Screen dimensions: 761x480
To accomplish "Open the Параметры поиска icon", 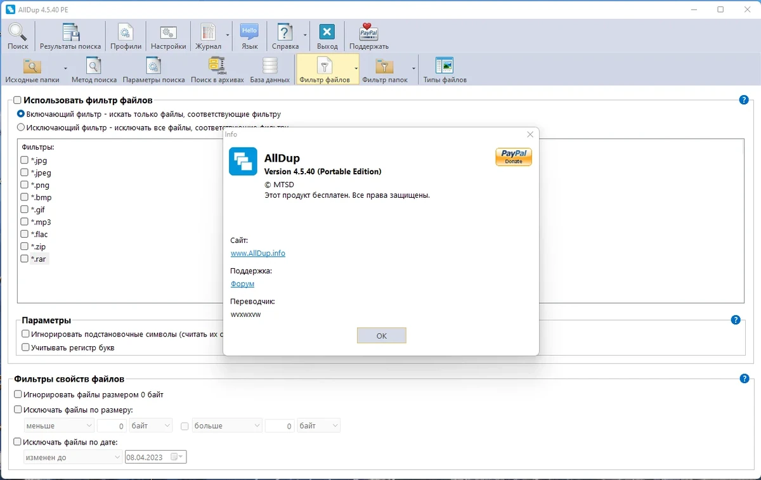I will tap(153, 66).
